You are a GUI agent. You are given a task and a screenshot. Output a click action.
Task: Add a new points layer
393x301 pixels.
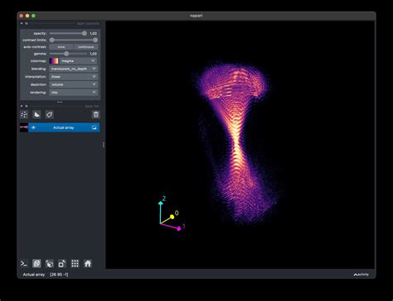(24, 115)
